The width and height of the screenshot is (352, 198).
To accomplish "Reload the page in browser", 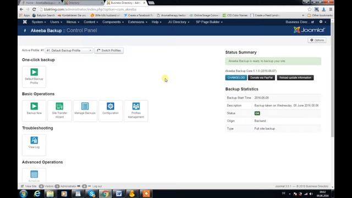I will pos(34,9).
